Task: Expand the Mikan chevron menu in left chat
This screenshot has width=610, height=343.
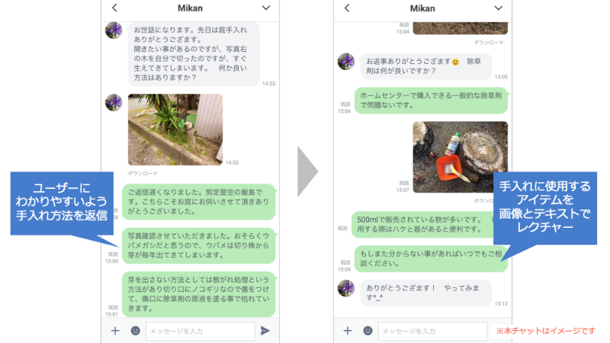Action: (x=265, y=8)
